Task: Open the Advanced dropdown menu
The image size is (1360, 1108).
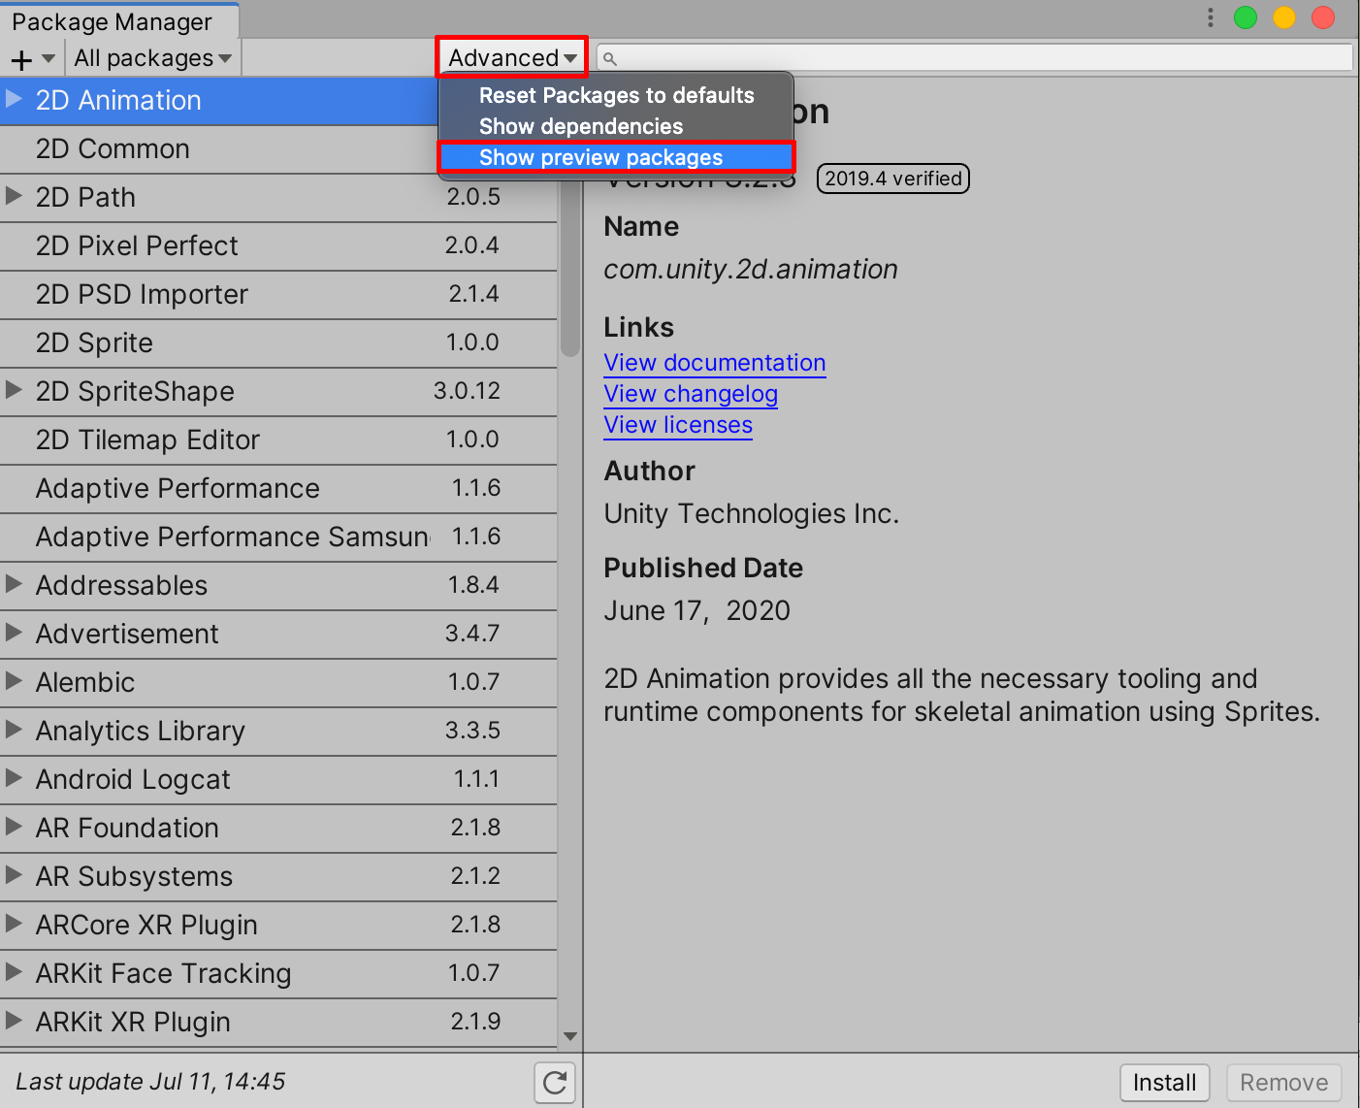Action: (x=512, y=58)
